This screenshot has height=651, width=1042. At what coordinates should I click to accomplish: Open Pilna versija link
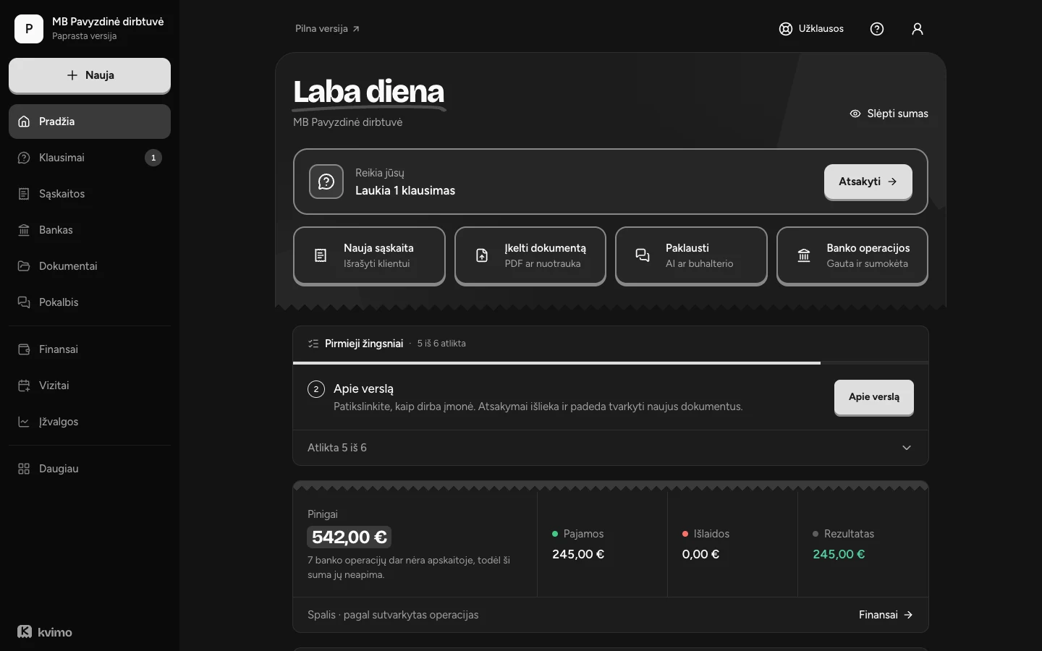pos(327,29)
